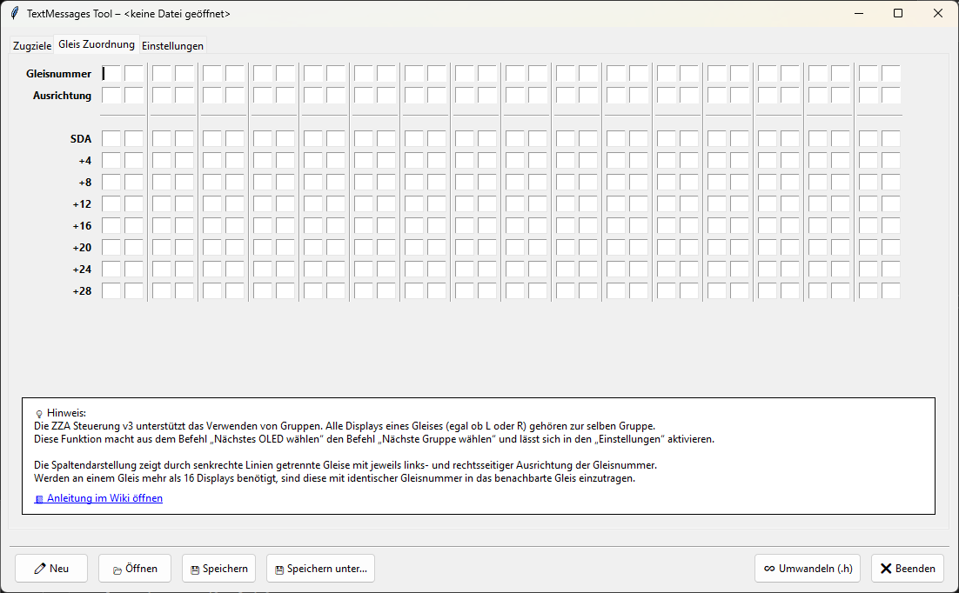959x593 pixels.
Task: Select the Gleis Zuordnung tab
Action: (x=97, y=44)
